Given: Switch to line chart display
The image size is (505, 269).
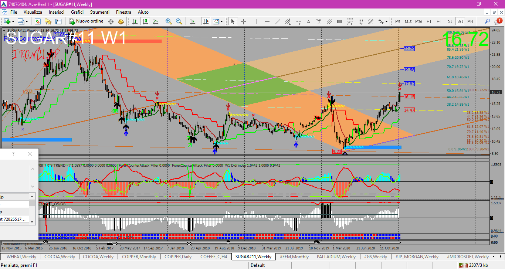Looking at the screenshot, I should coord(155,21).
